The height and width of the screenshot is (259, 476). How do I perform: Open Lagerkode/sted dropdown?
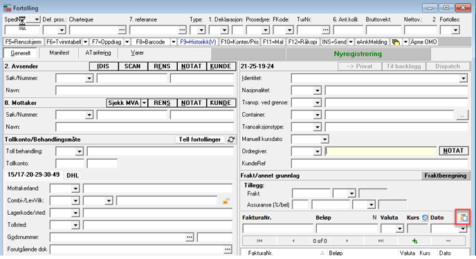75,213
